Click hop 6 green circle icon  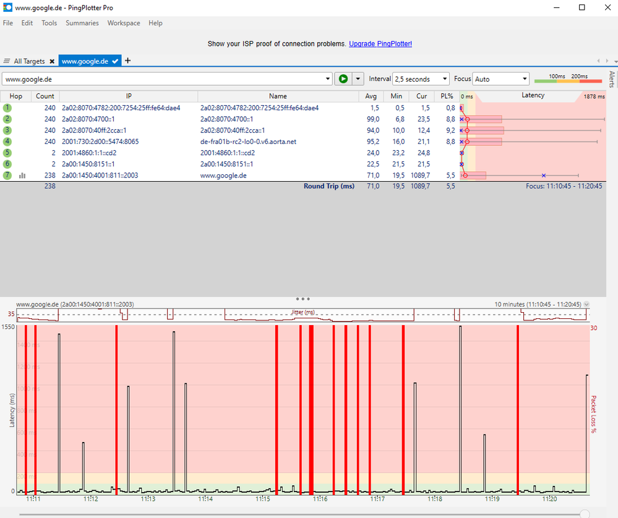[7, 164]
